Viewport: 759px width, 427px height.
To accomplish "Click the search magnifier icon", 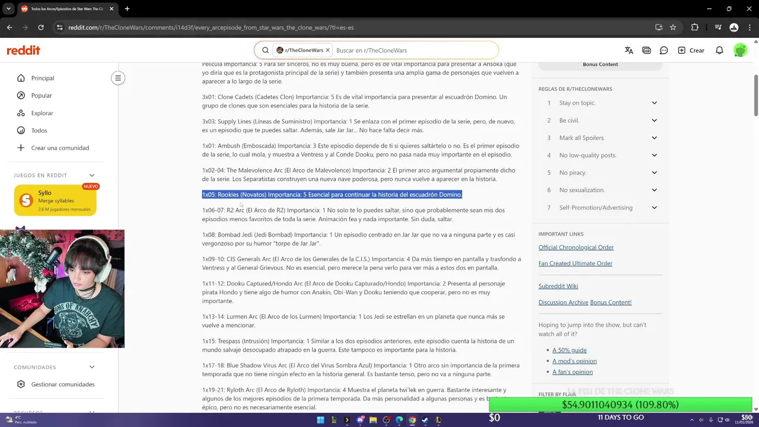I will coord(266,50).
